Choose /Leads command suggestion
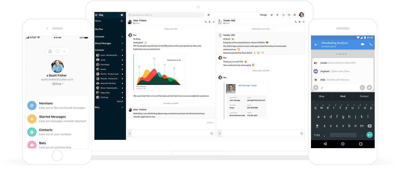This screenshot has height=182, width=400. pos(343,63)
